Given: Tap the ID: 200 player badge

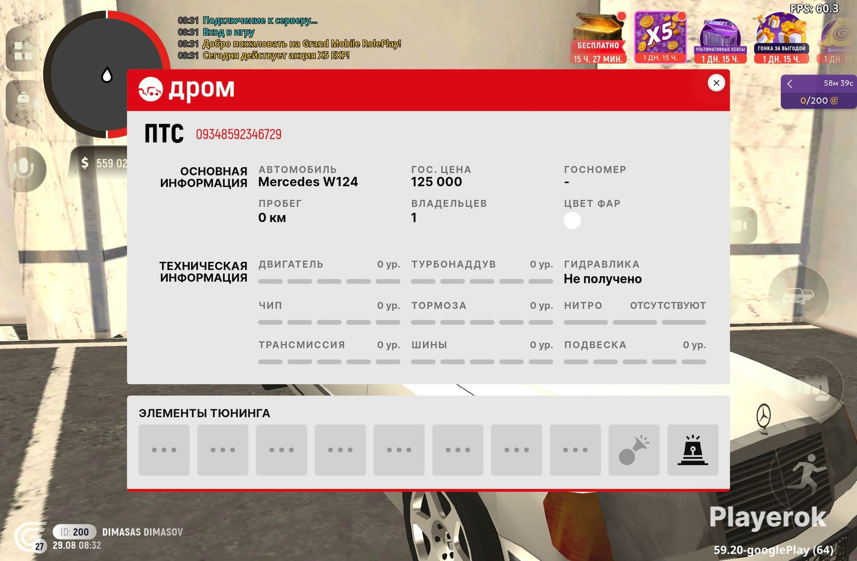Looking at the screenshot, I should (75, 532).
